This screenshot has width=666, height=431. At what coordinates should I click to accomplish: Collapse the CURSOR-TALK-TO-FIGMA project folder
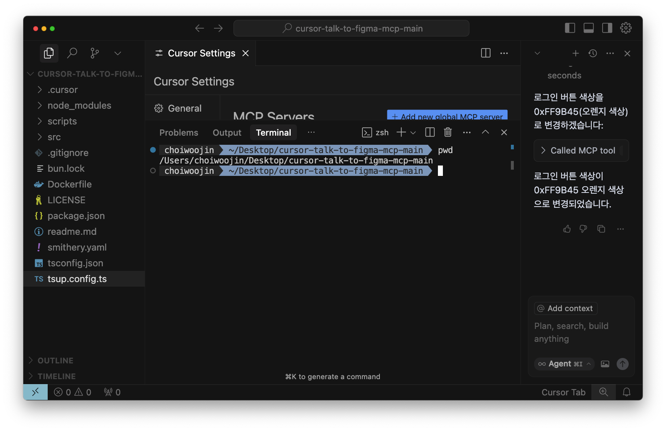(84, 74)
